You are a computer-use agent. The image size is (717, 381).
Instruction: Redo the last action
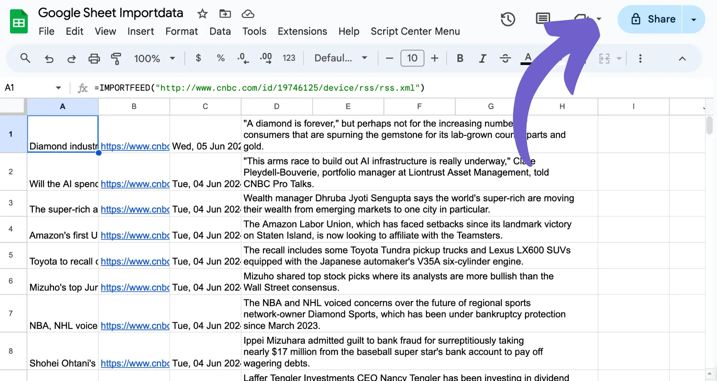point(71,59)
